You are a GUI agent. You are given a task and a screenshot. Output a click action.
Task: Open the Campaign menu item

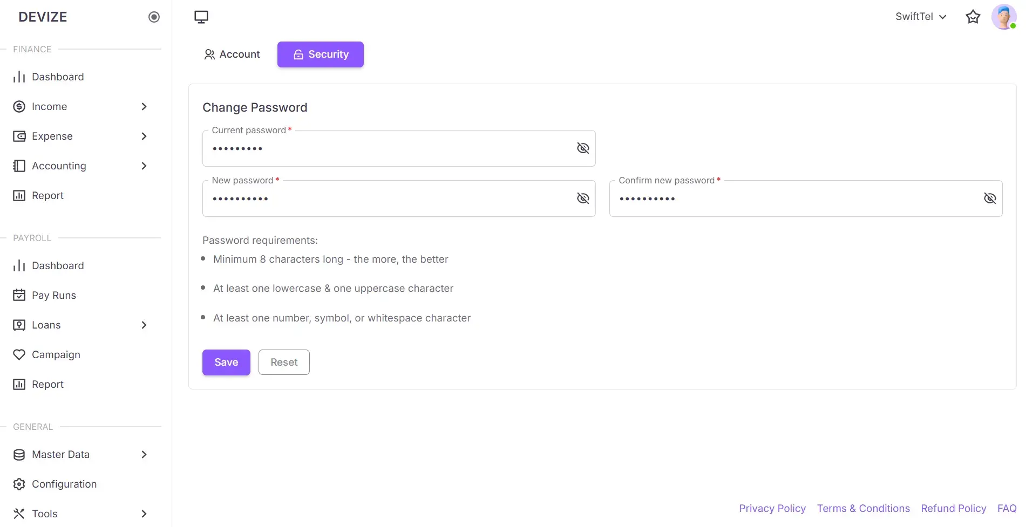pyautogui.click(x=81, y=354)
